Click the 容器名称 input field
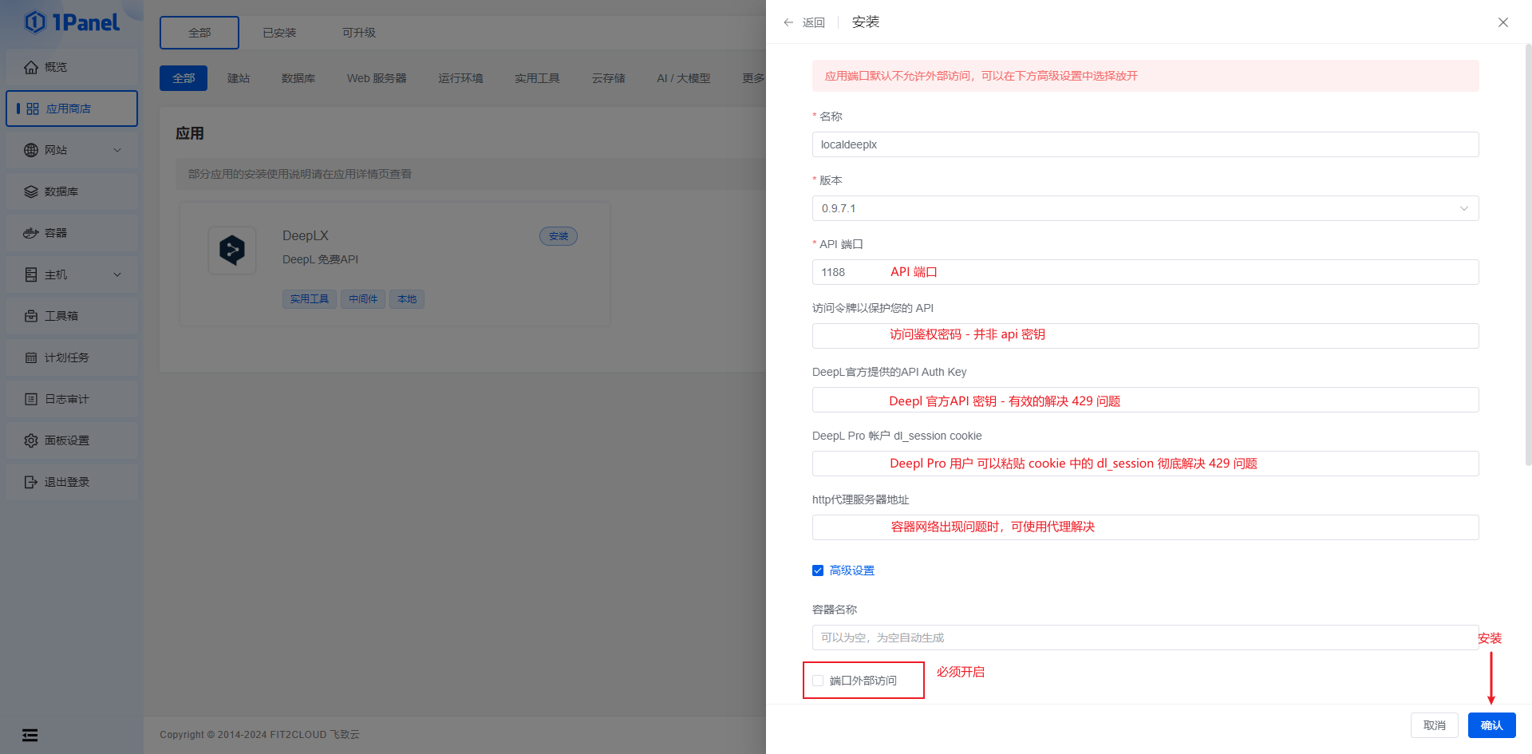Screen dimensions: 1532x754 pos(1145,638)
